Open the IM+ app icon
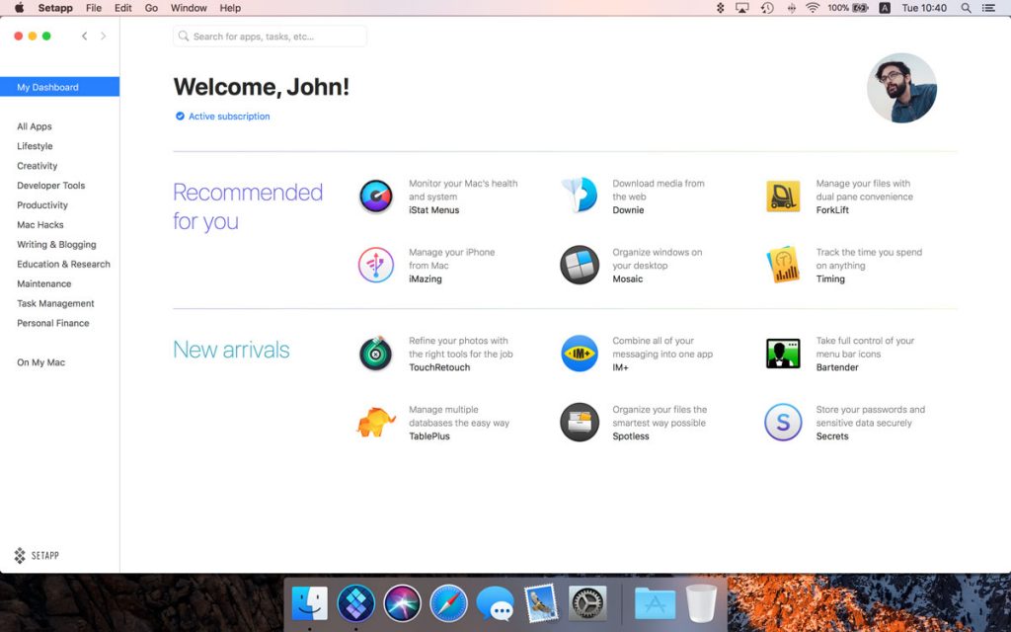This screenshot has width=1011, height=632. coord(580,354)
